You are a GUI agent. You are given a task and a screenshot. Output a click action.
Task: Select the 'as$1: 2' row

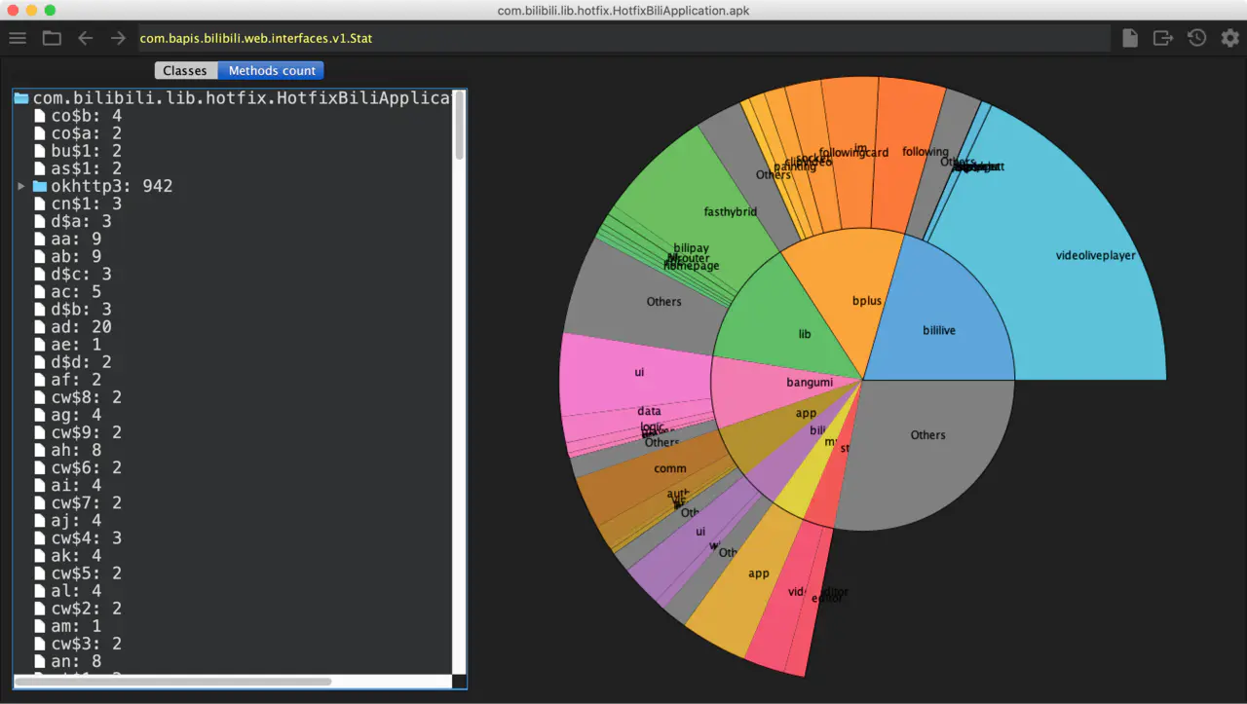pos(232,168)
